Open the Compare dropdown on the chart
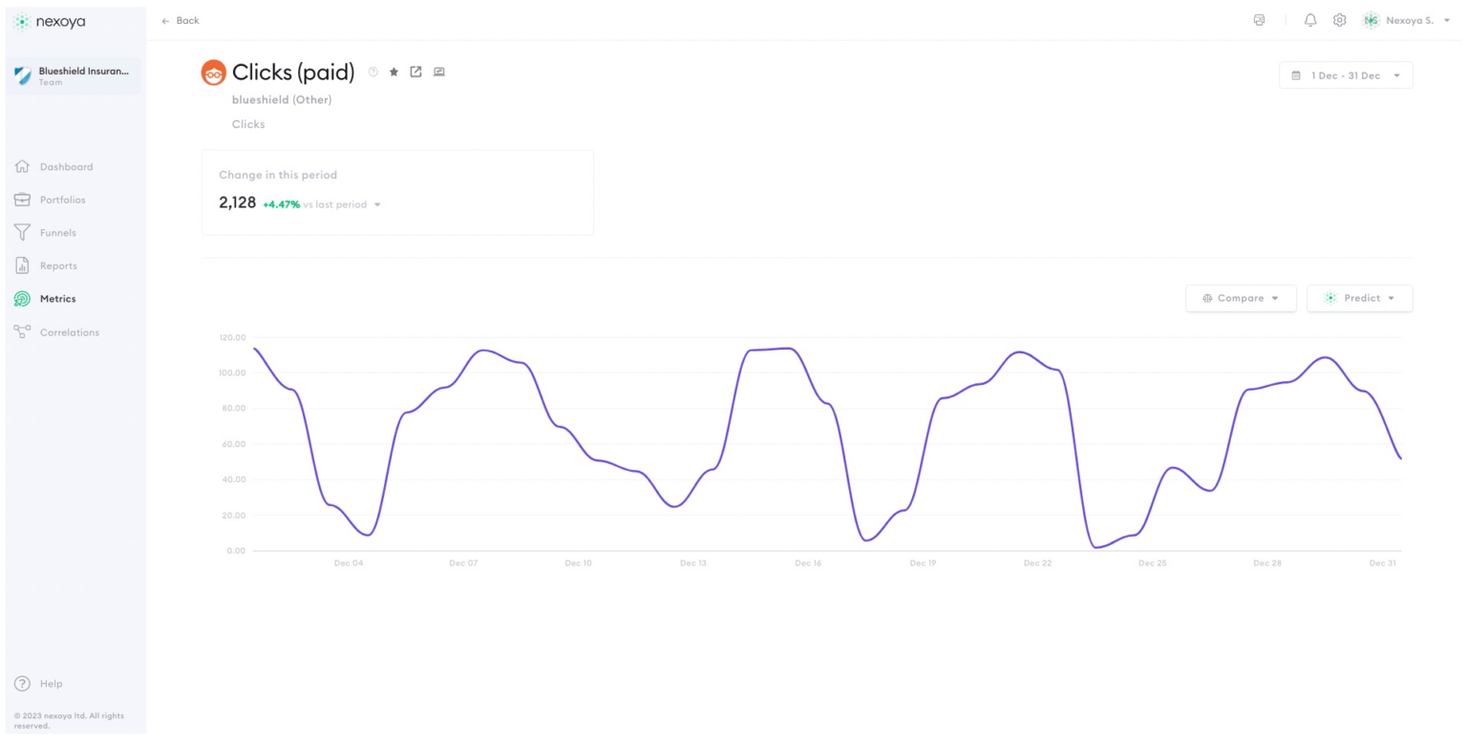Image resolution: width=1467 pixels, height=743 pixels. pos(1241,297)
